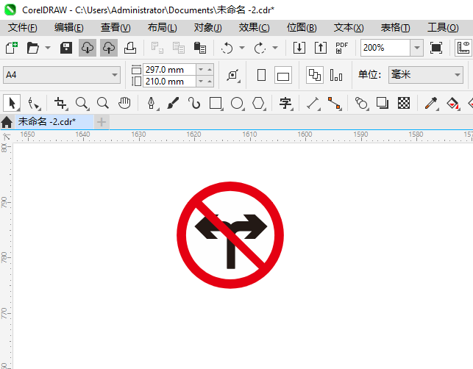Open the 布局(L) menu
473x369 pixels.
coord(162,28)
